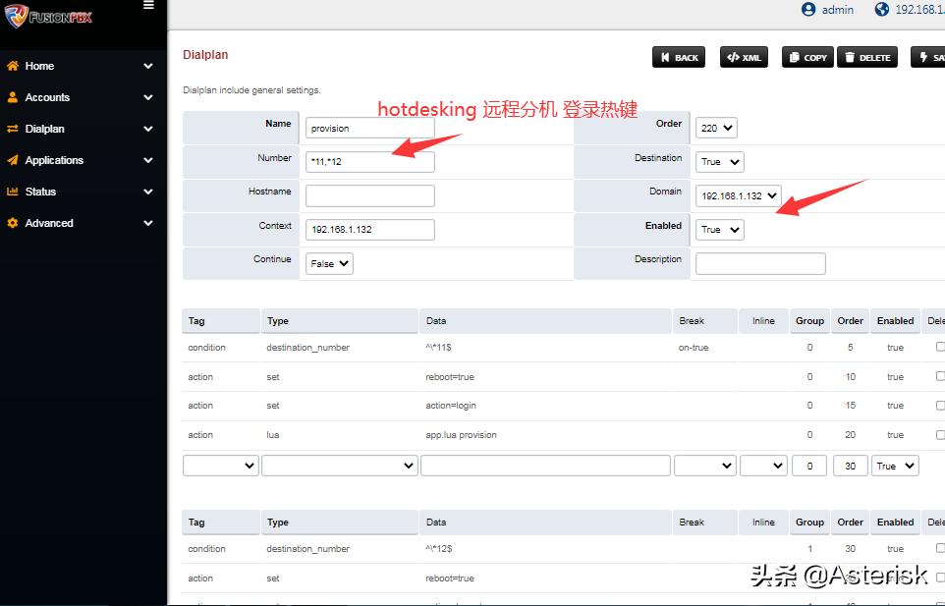Select the Applications sidebar icon
This screenshot has height=606, width=945.
point(14,159)
